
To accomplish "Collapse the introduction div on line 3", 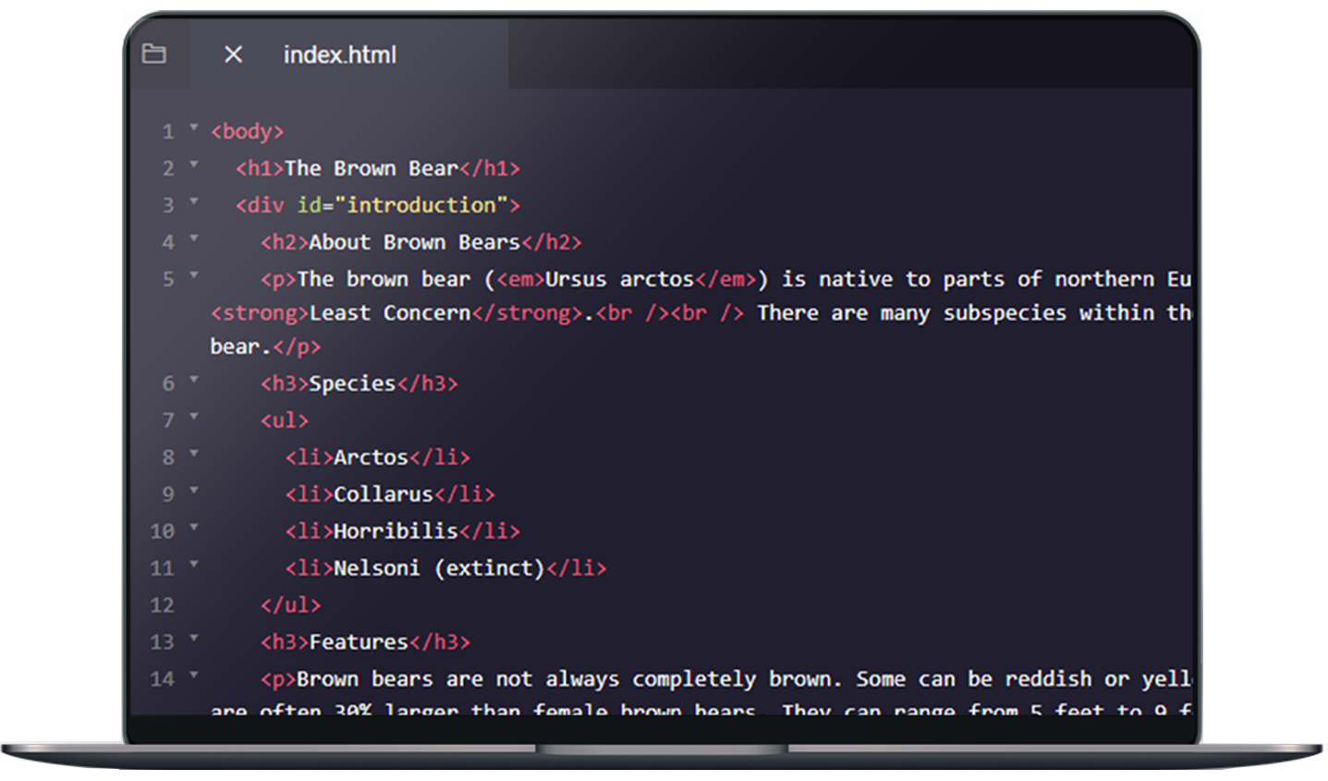I will point(194,201).
